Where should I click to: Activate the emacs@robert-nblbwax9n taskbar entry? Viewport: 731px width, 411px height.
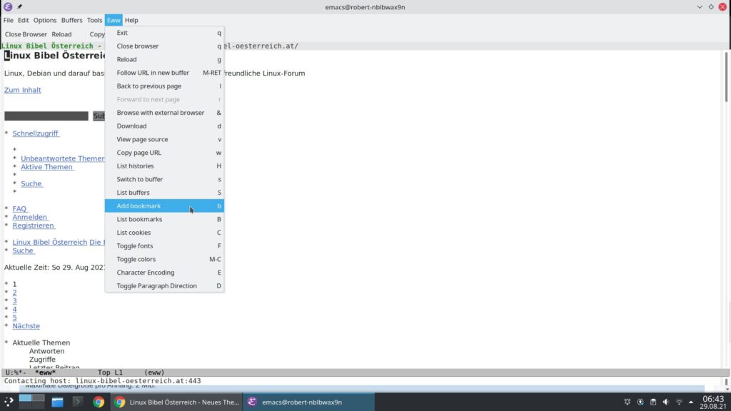pyautogui.click(x=308, y=402)
